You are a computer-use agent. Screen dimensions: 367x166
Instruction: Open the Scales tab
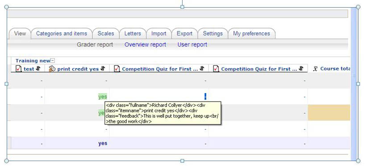[106, 34]
